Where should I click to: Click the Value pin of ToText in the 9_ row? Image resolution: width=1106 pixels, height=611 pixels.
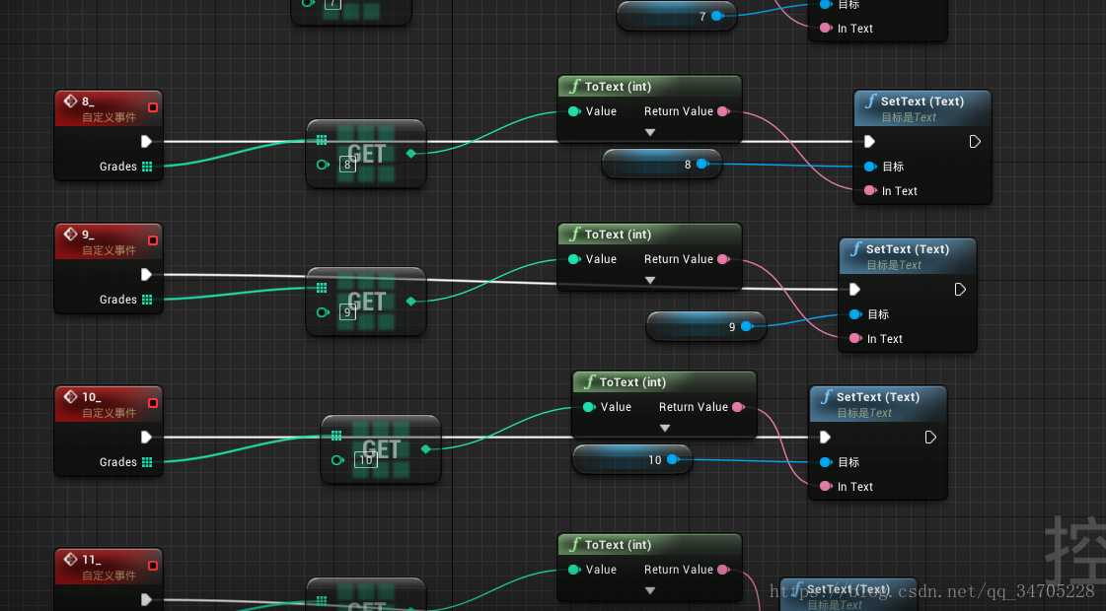[574, 259]
